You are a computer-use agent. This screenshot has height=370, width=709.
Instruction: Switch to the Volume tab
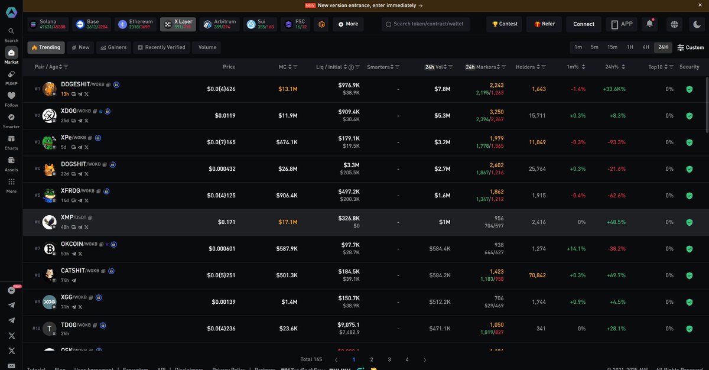pyautogui.click(x=207, y=47)
